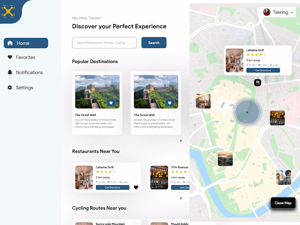
Task: Open Lahaina Grill photo in restaurant list
Action: (84, 177)
